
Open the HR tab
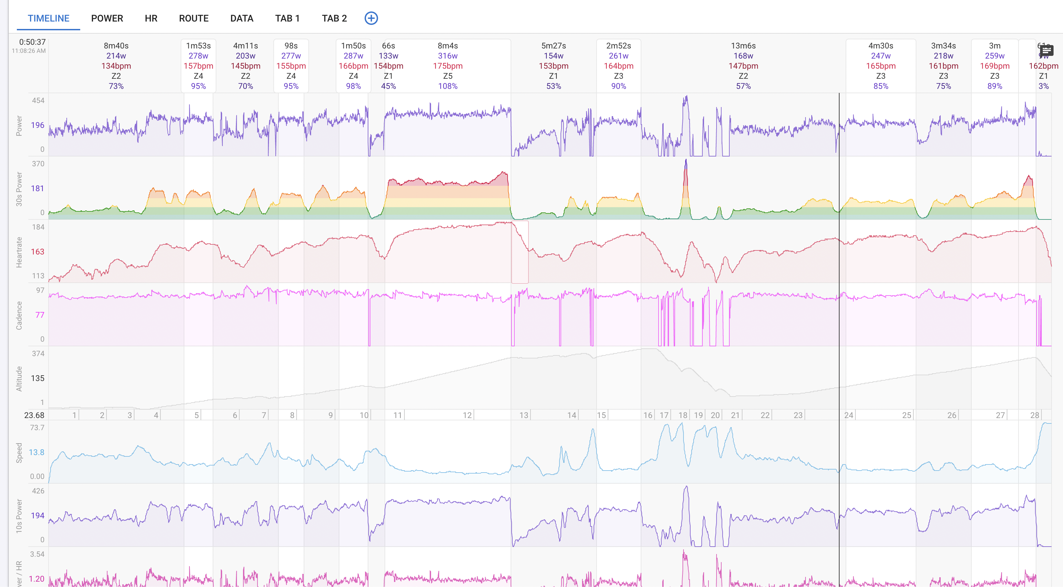click(x=151, y=18)
